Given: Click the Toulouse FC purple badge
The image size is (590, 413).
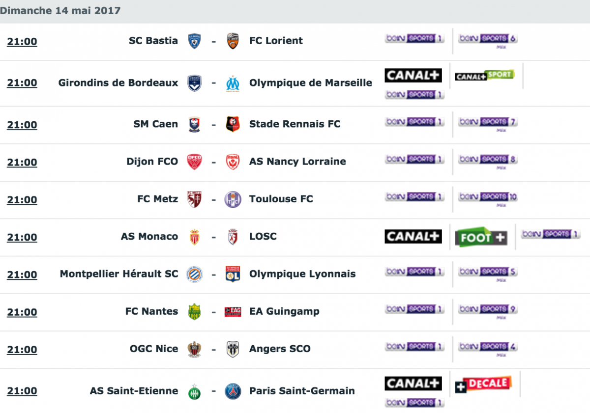Looking at the screenshot, I should click(233, 199).
